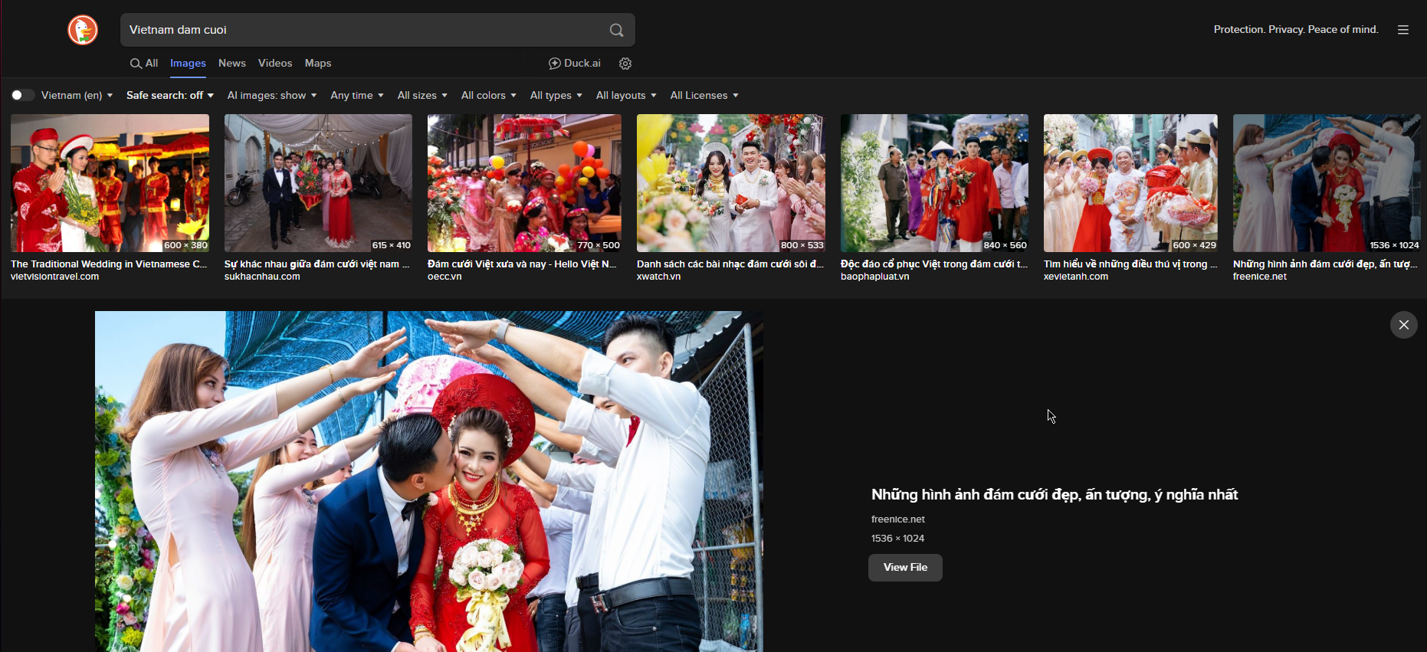Click title 'Tìm hiểu về những điều thú vị'
Viewport: 1427px width, 652px height.
pyautogui.click(x=1130, y=264)
